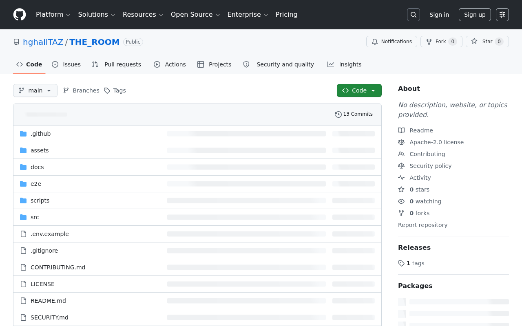Open the hghallTAZ owner profile link
Screen dimensions: 522x326
point(43,42)
